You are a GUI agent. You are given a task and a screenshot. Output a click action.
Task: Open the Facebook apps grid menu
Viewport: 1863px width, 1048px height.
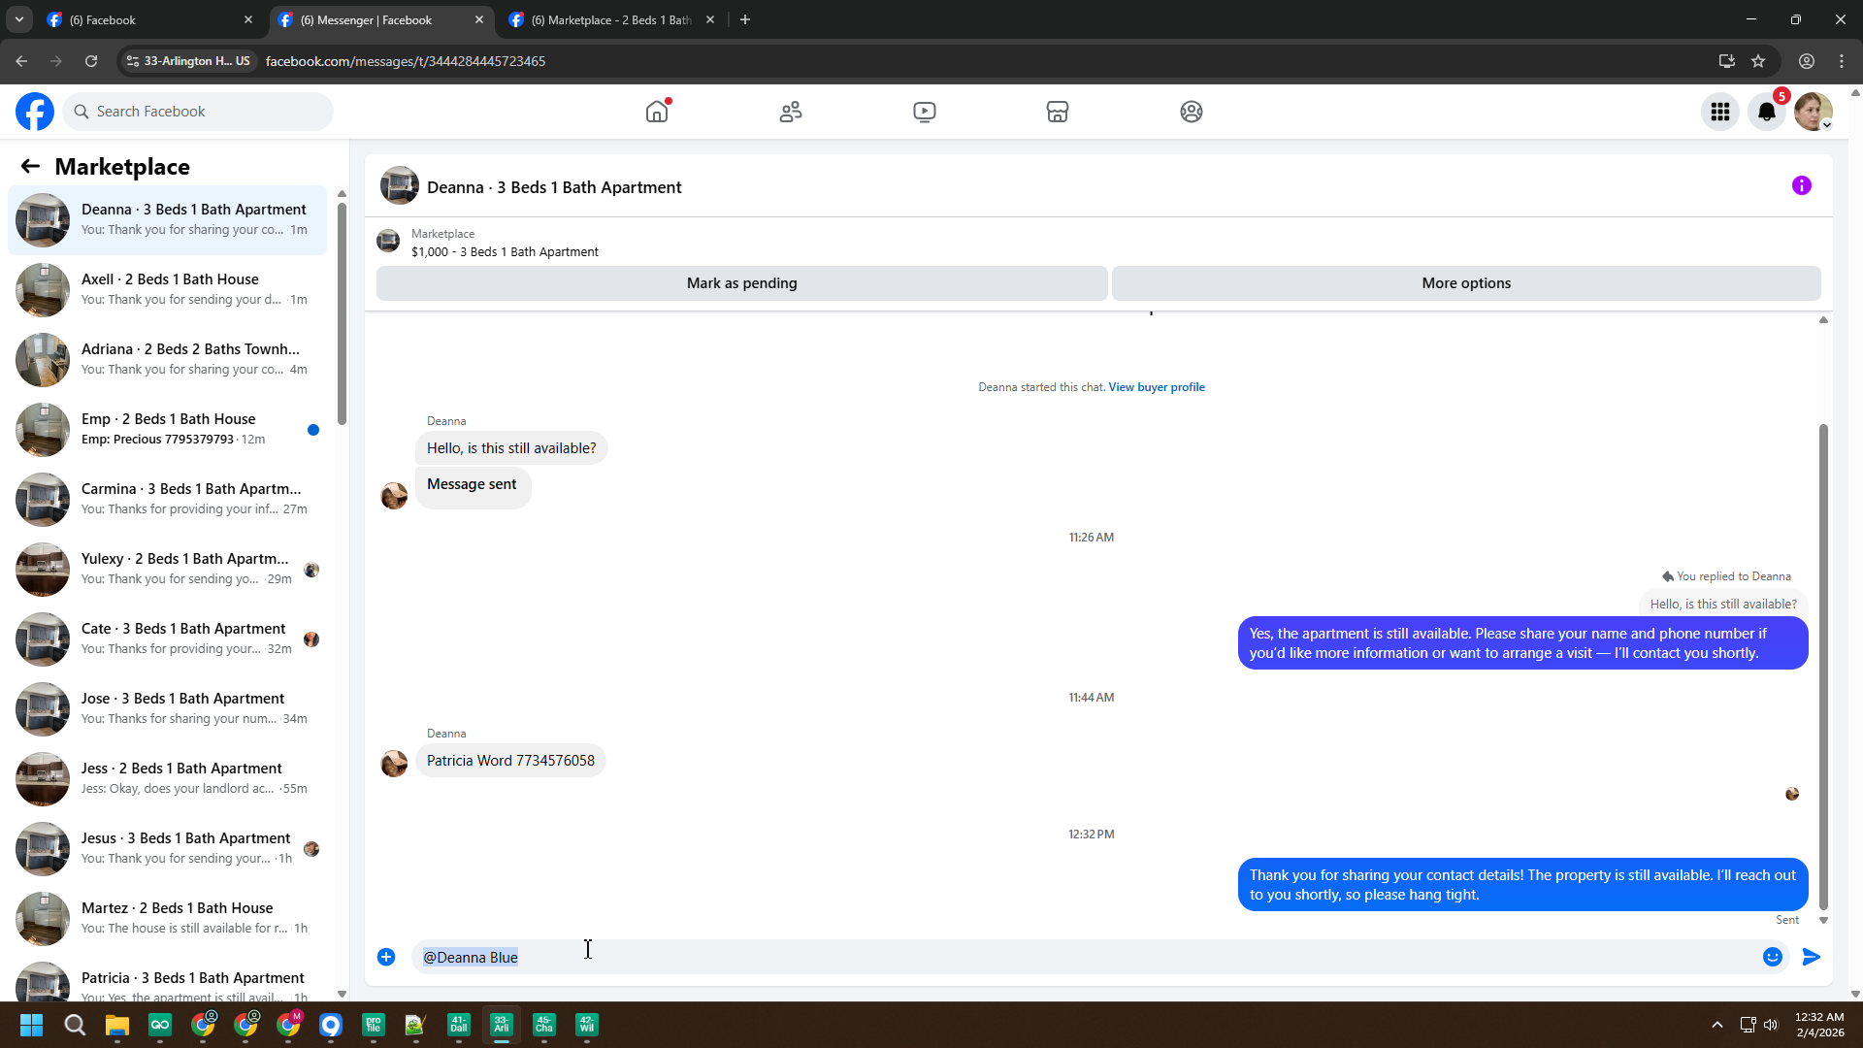1720,112
